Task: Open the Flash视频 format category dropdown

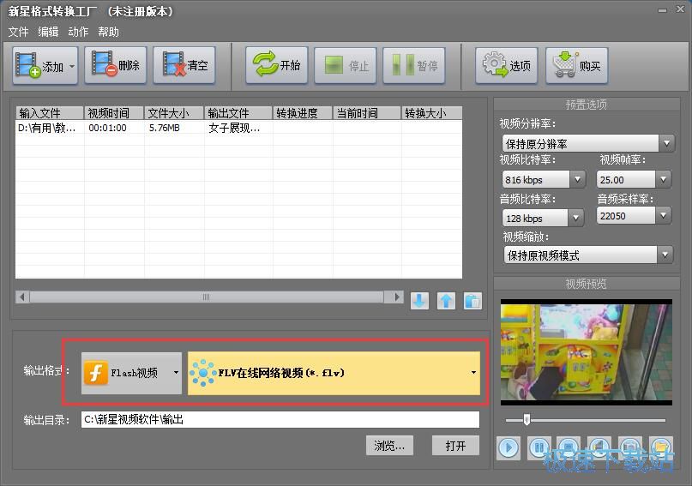Action: point(132,373)
